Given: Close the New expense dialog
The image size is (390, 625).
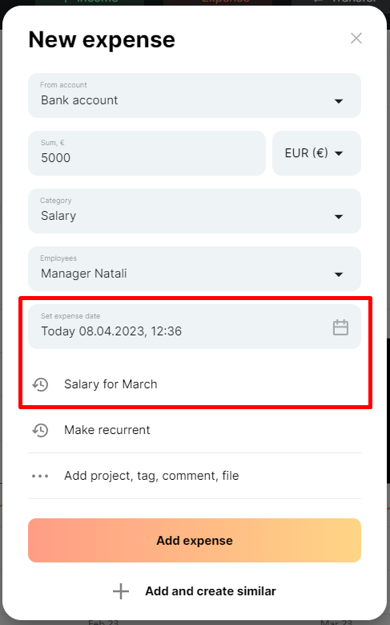Looking at the screenshot, I should click(356, 39).
